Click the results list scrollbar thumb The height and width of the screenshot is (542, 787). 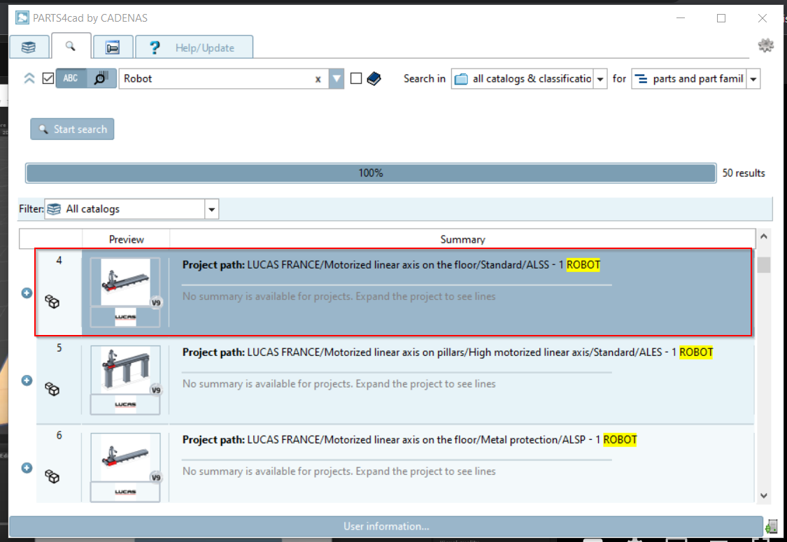pyautogui.click(x=764, y=264)
